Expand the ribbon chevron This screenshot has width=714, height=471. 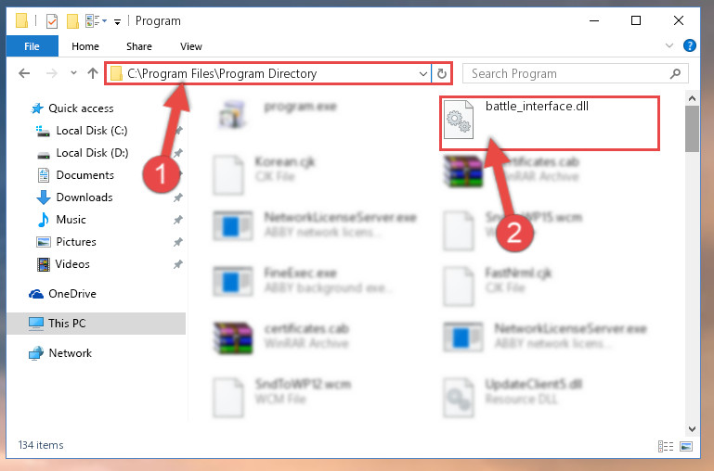click(x=669, y=45)
